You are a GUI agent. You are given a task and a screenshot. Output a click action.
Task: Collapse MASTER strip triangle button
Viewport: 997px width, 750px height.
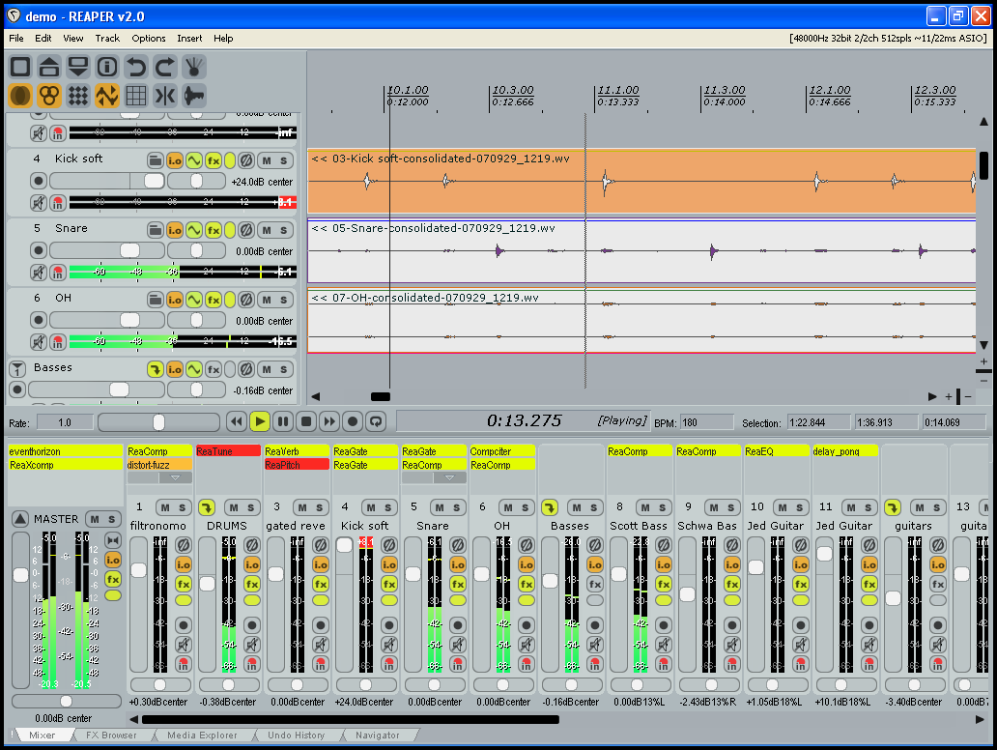tap(20, 519)
